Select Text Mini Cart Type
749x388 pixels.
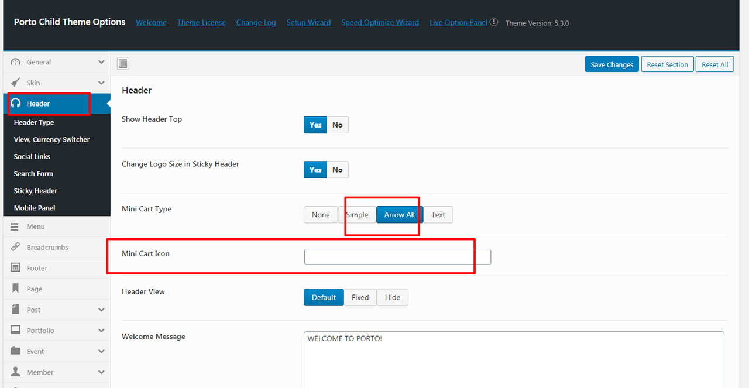pyautogui.click(x=438, y=215)
